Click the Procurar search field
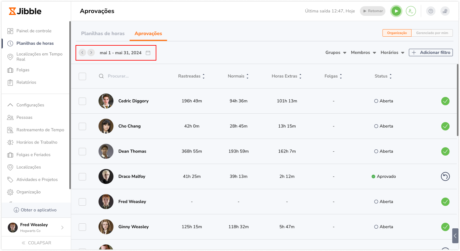The image size is (460, 251). (x=131, y=76)
